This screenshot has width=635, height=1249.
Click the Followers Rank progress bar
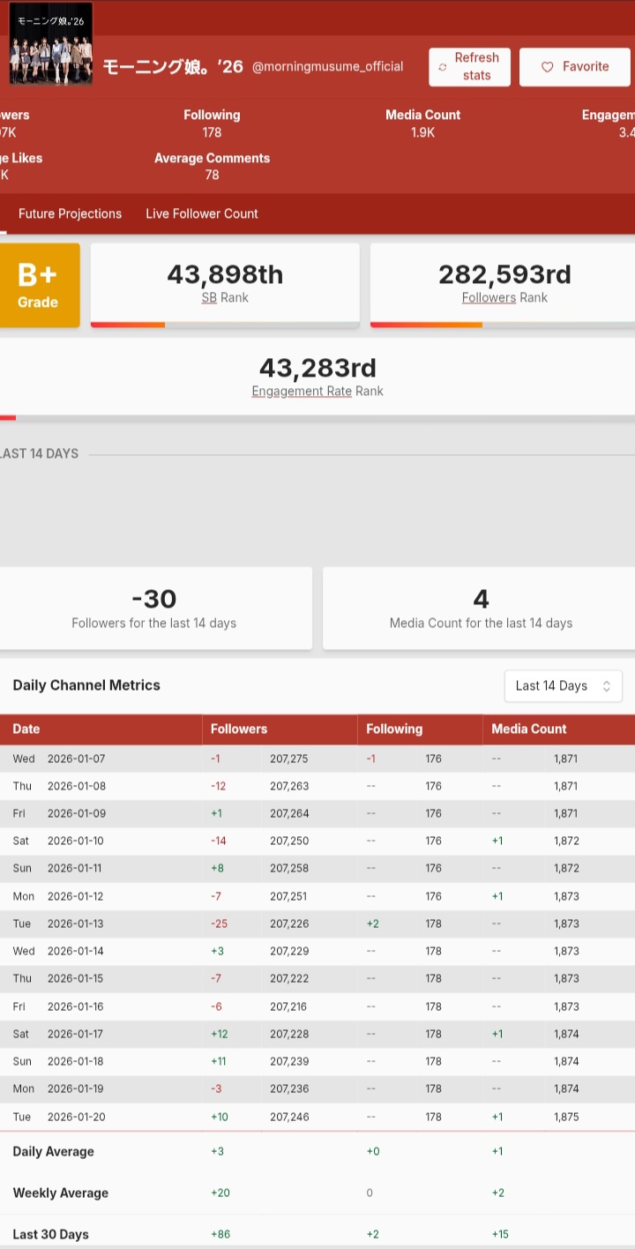coord(503,325)
